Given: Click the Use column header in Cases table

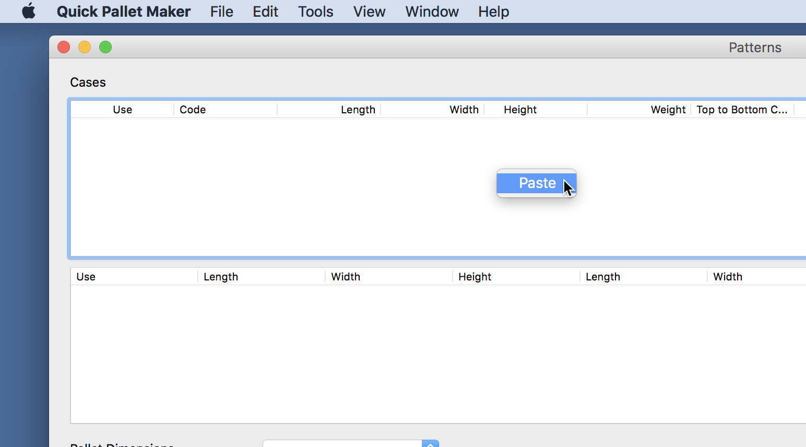Looking at the screenshot, I should 123,110.
